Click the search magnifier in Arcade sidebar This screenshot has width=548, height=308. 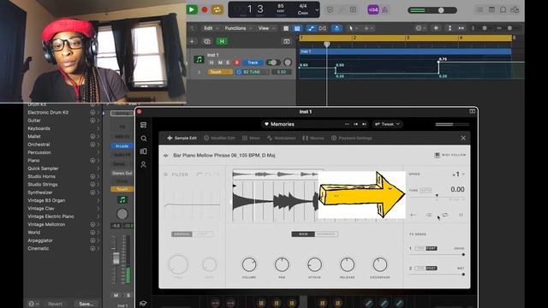[144, 139]
